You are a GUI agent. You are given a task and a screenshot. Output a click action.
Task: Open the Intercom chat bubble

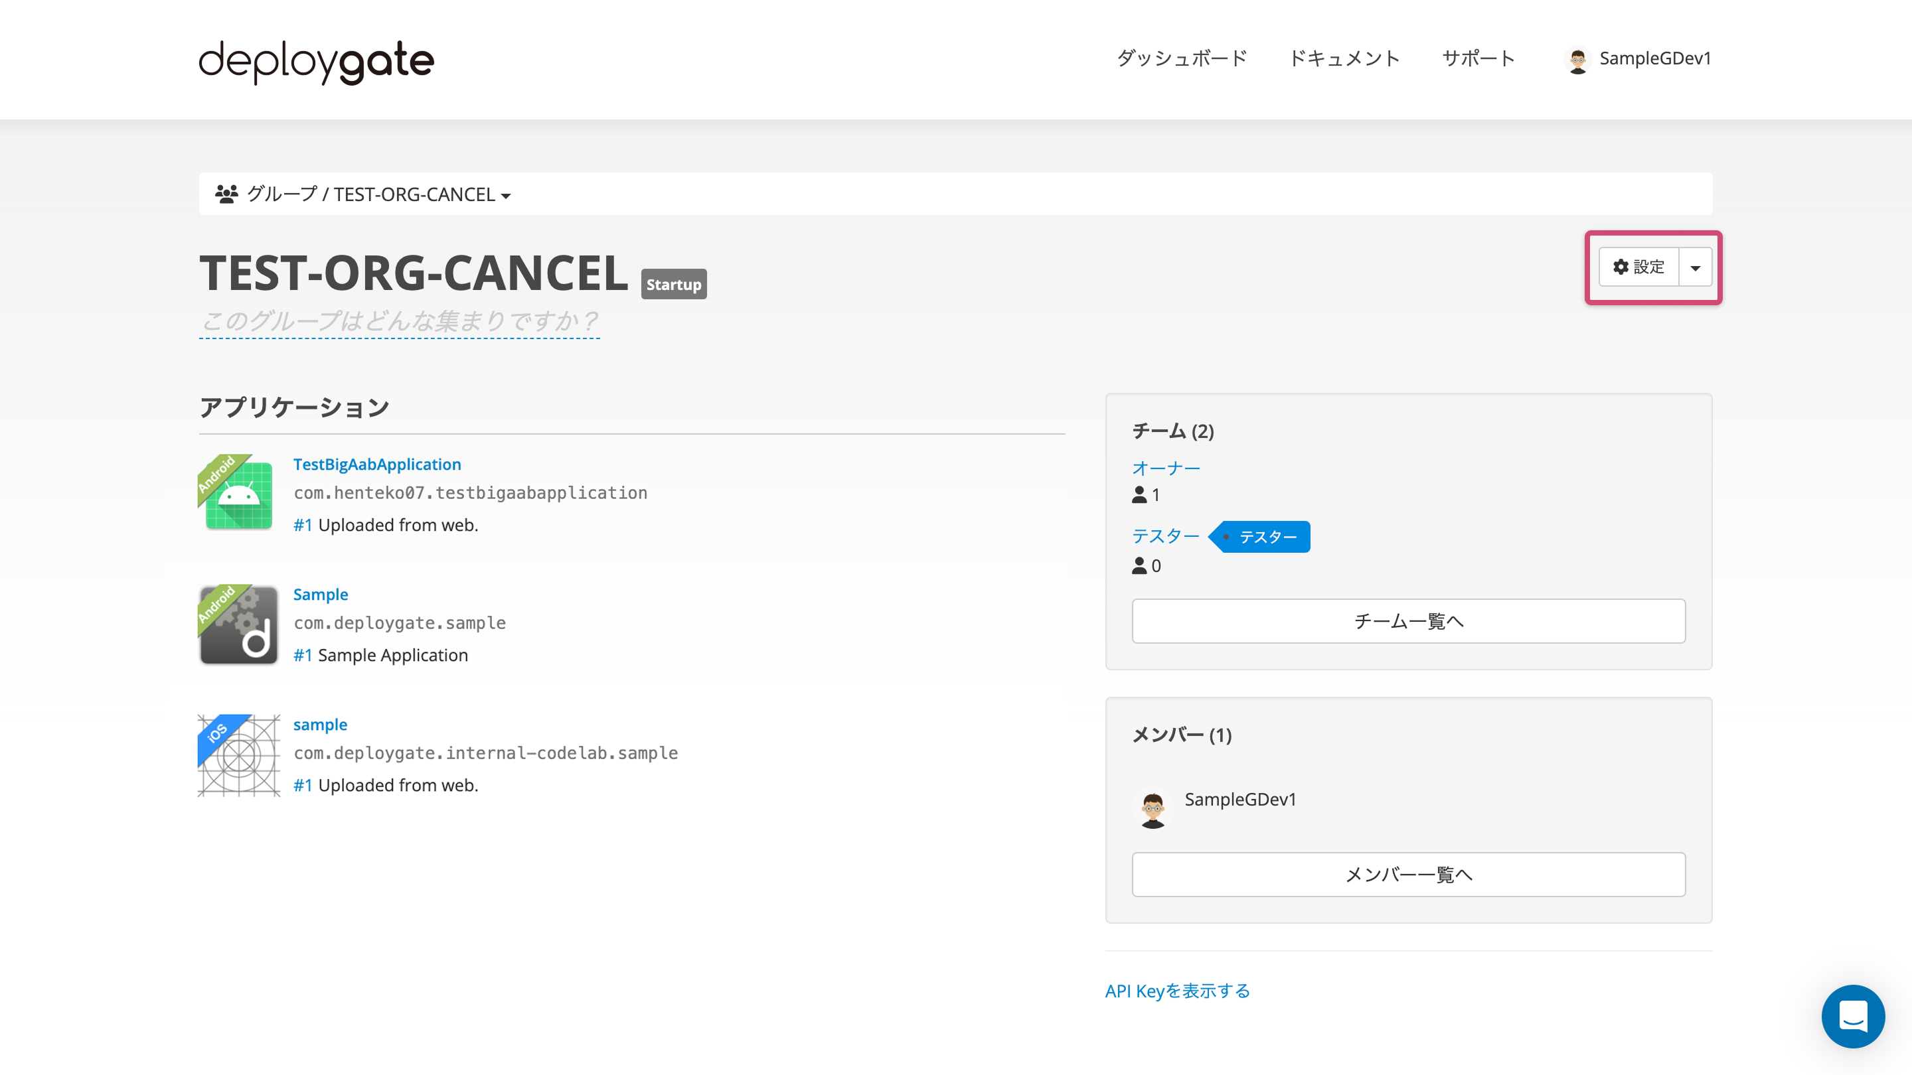point(1853,1017)
